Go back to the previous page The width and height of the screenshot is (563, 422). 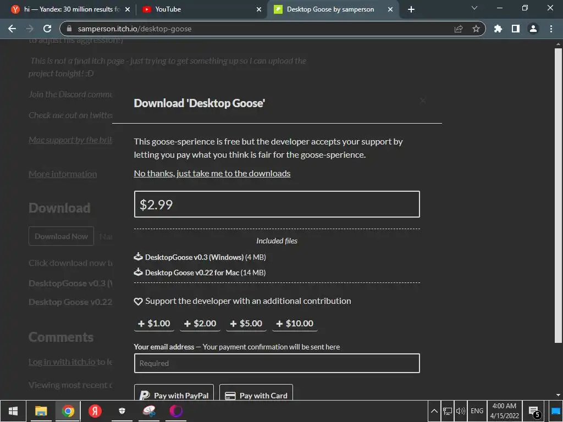click(x=12, y=29)
